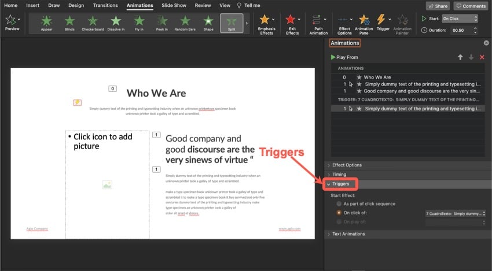The image size is (492, 271).
Task: Open the Draw tab
Action: pos(54,5)
